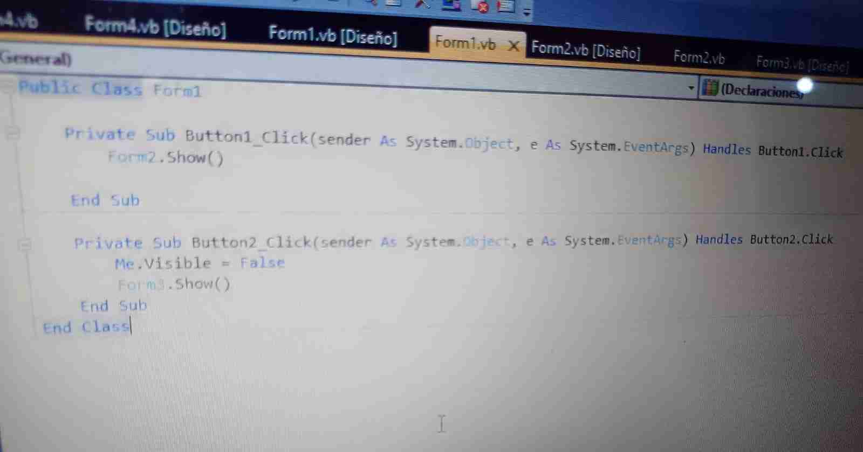Switch to the Form3.vb [Diseño] tab
Viewport: 863px width, 452px height.
pos(802,65)
